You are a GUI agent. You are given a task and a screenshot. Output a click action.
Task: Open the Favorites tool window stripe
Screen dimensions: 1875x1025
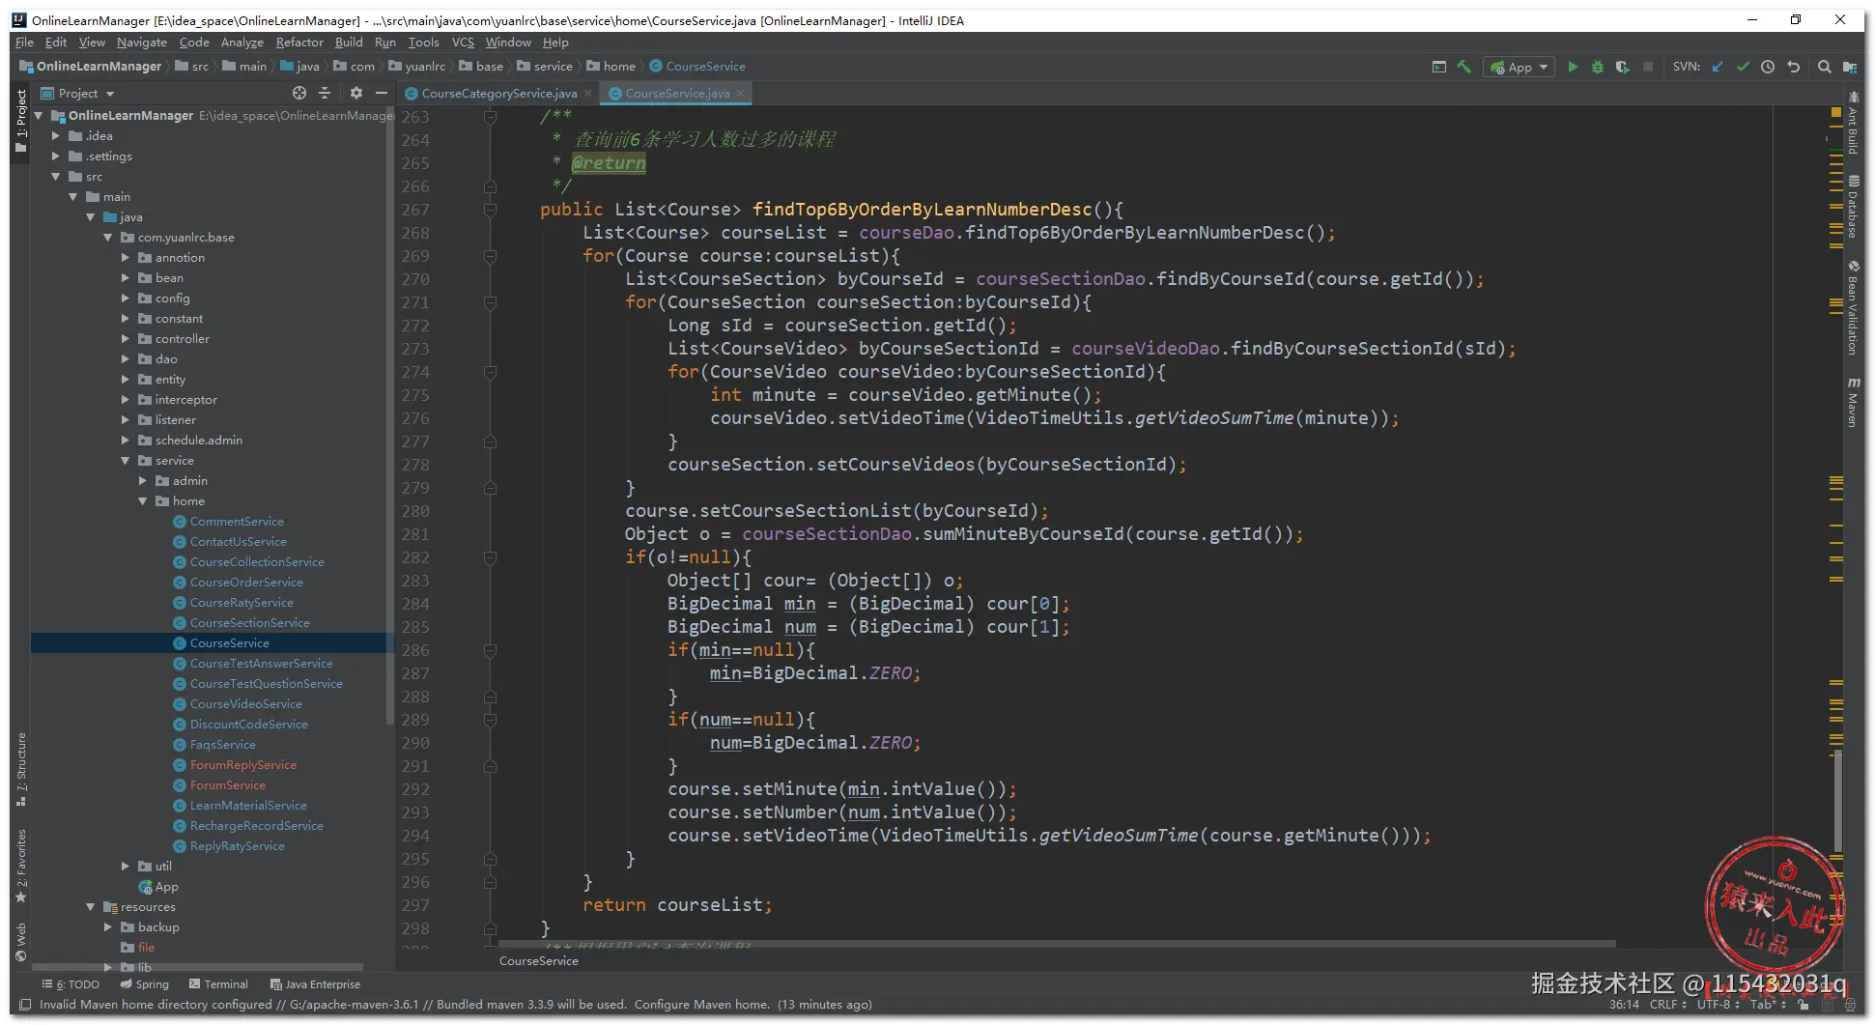pos(21,867)
